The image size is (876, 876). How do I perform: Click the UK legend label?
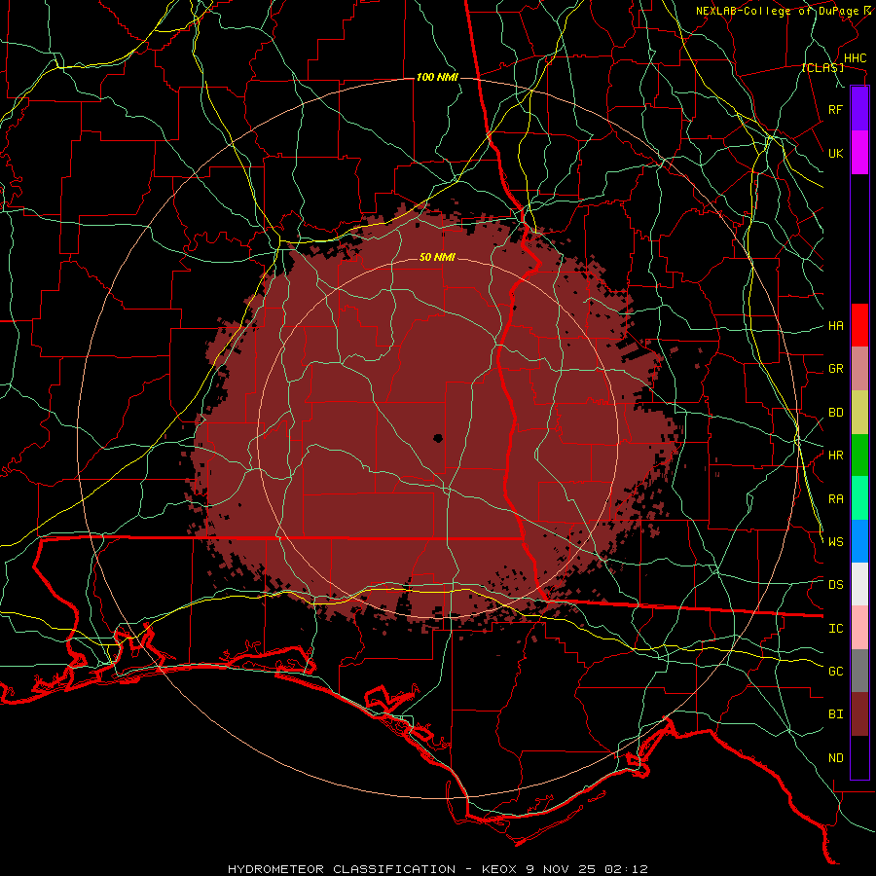pyautogui.click(x=836, y=153)
